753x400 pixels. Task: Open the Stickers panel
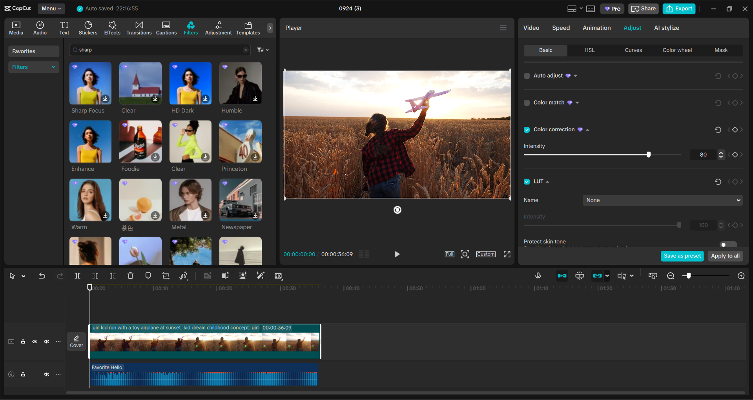(x=88, y=27)
